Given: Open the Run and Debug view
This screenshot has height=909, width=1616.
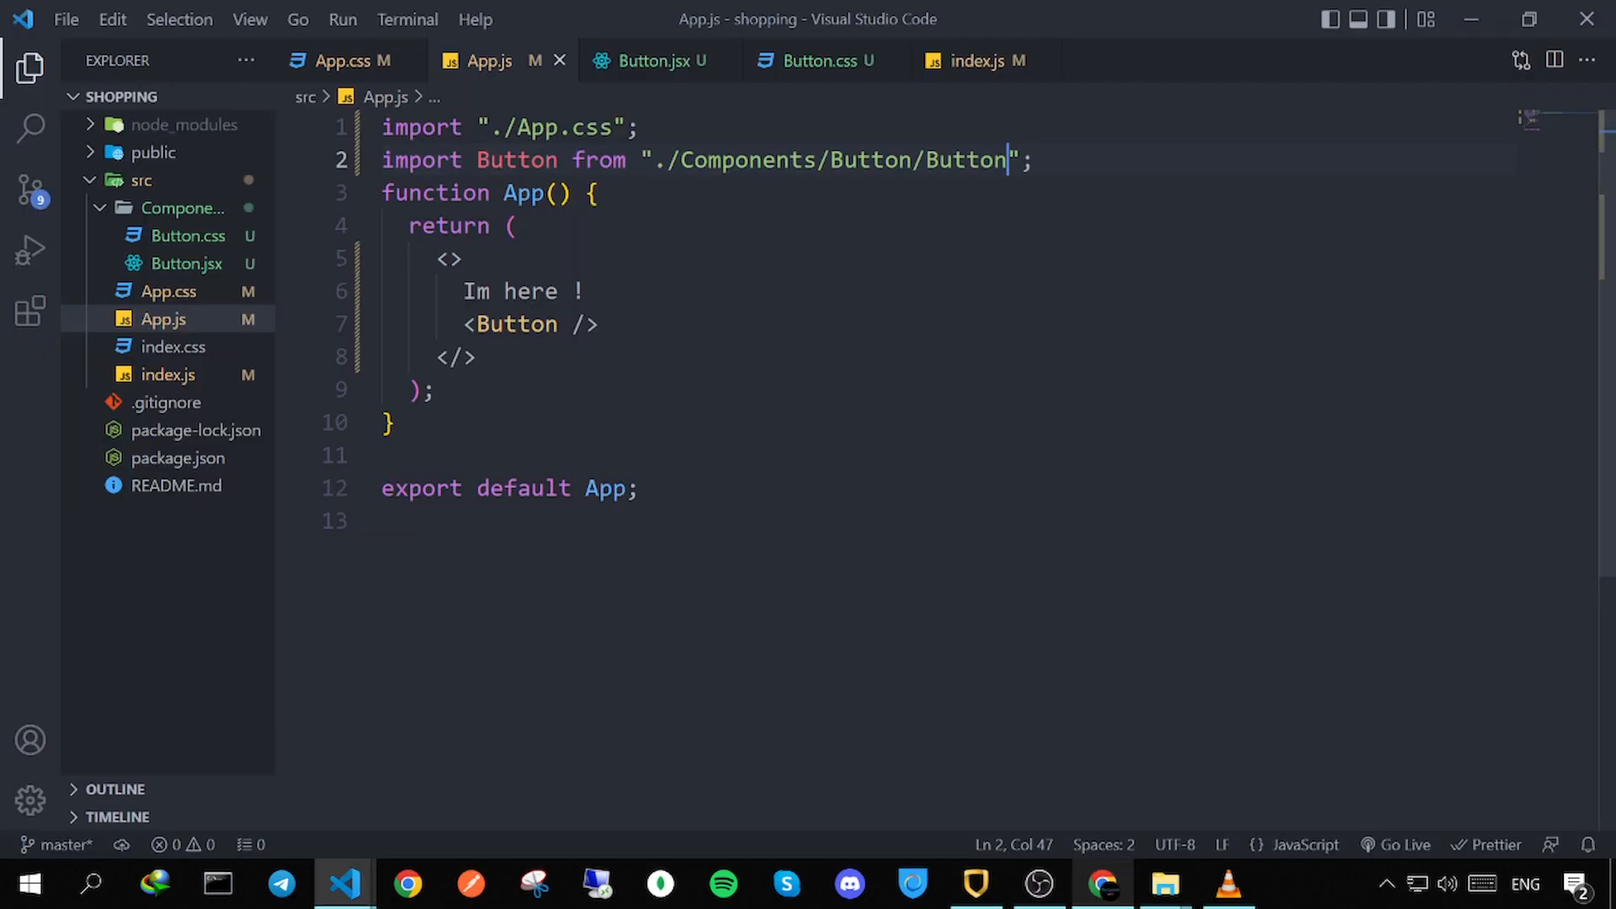Looking at the screenshot, I should tap(30, 250).
